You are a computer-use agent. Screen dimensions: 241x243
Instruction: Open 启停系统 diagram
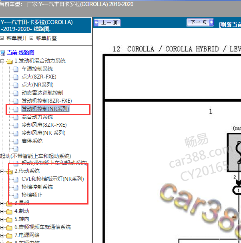[x=32, y=141]
